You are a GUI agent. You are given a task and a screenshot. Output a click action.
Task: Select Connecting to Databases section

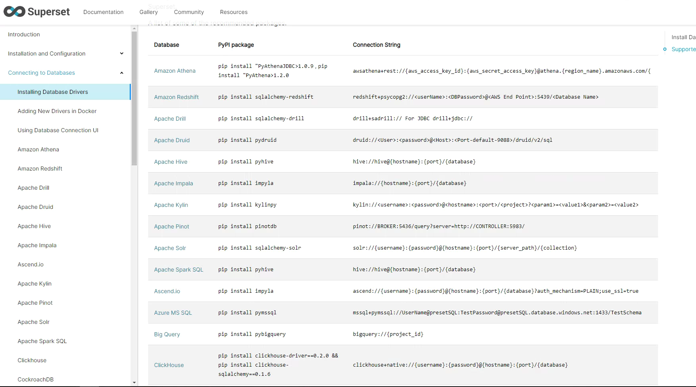[42, 73]
